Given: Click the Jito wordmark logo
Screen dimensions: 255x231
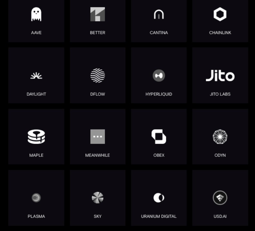Looking at the screenshot, I should [220, 76].
